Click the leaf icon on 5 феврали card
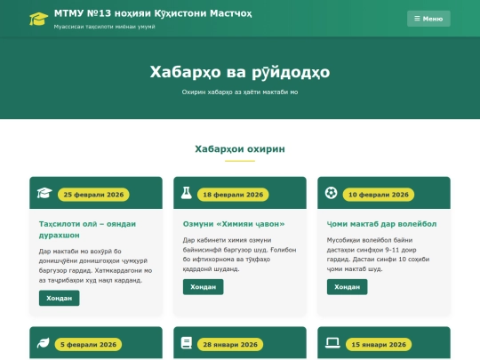The height and width of the screenshot is (360, 480). point(44,343)
